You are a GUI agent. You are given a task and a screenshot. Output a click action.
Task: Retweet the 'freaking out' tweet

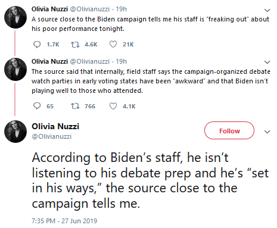(x=75, y=44)
